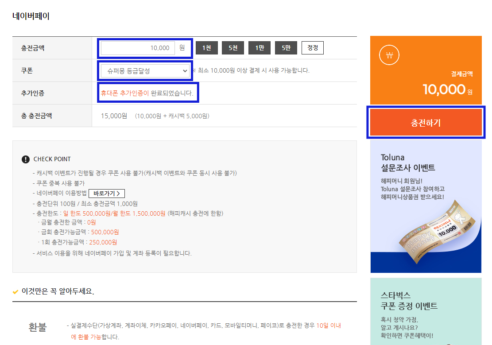The height and width of the screenshot is (345, 492).
Task: Open the 네이버페이 이용방법 바로가기 link
Action: pyautogui.click(x=107, y=194)
